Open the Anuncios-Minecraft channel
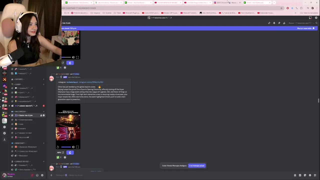Viewport: 320px width, 180px height. click(x=28, y=147)
